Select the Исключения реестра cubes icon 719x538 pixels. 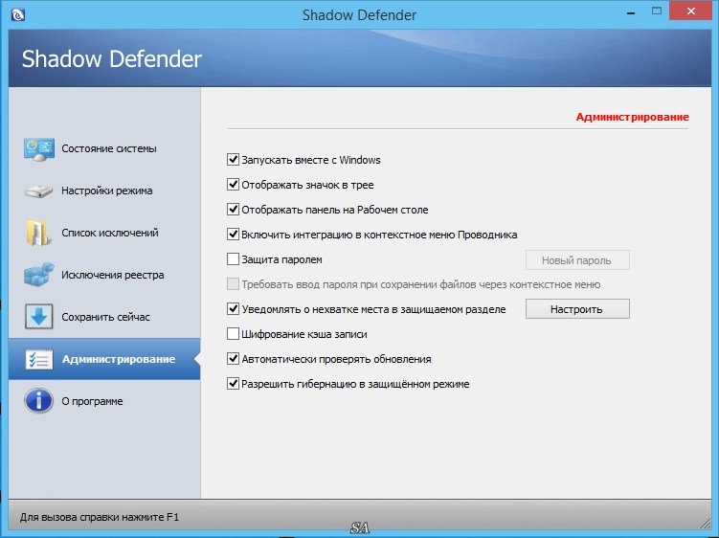[39, 275]
